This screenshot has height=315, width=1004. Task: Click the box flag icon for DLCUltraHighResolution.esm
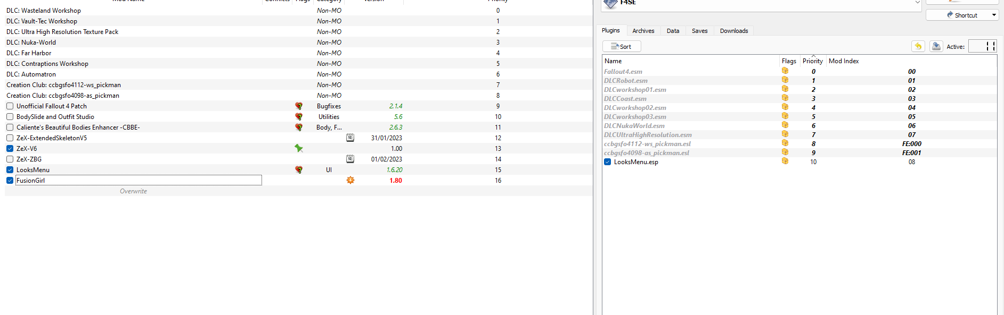[785, 134]
